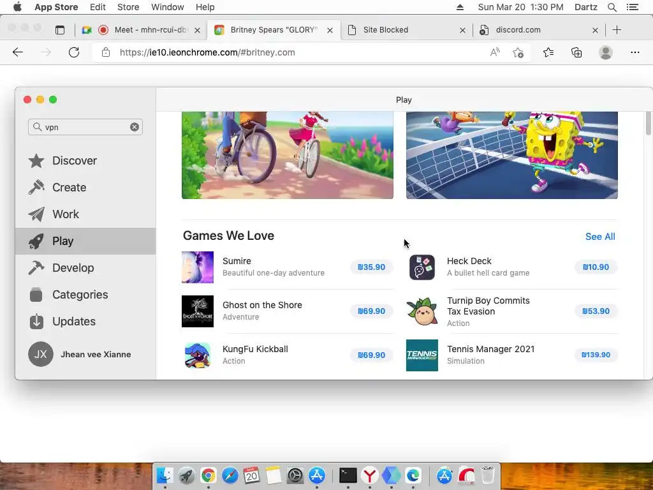Viewport: 653px width, 490px height.
Task: Switch to the Meet browser tab
Action: click(141, 30)
